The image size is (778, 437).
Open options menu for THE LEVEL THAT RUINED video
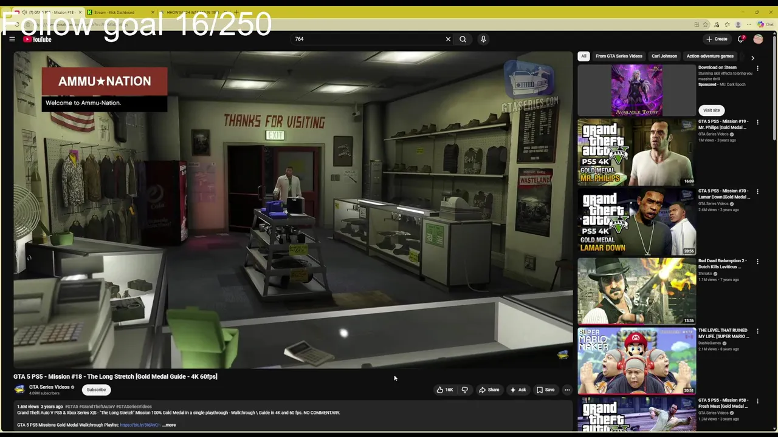(x=757, y=331)
